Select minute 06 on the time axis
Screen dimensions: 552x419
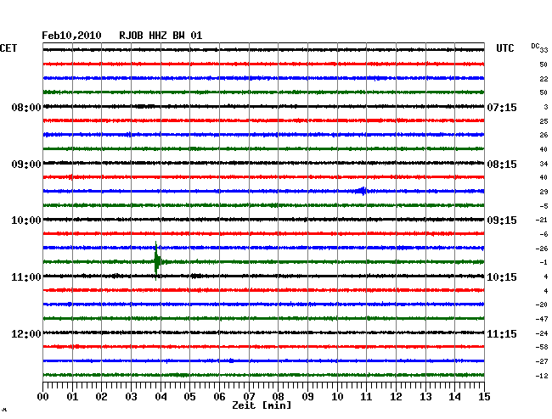(x=219, y=396)
